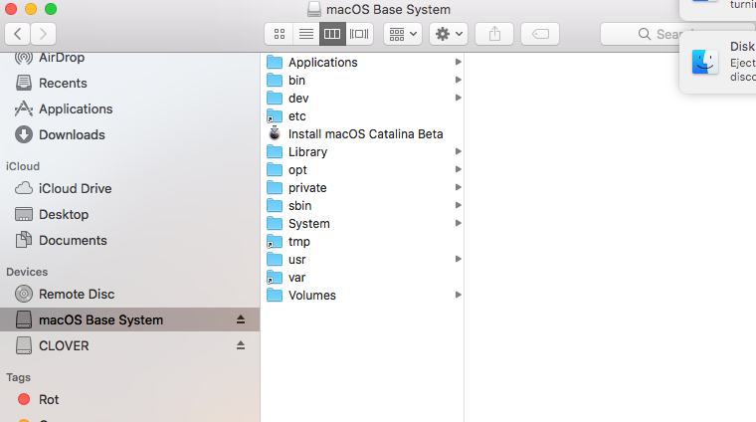756x422 pixels.
Task: Click the Edit Tags toolbar button
Action: [539, 34]
